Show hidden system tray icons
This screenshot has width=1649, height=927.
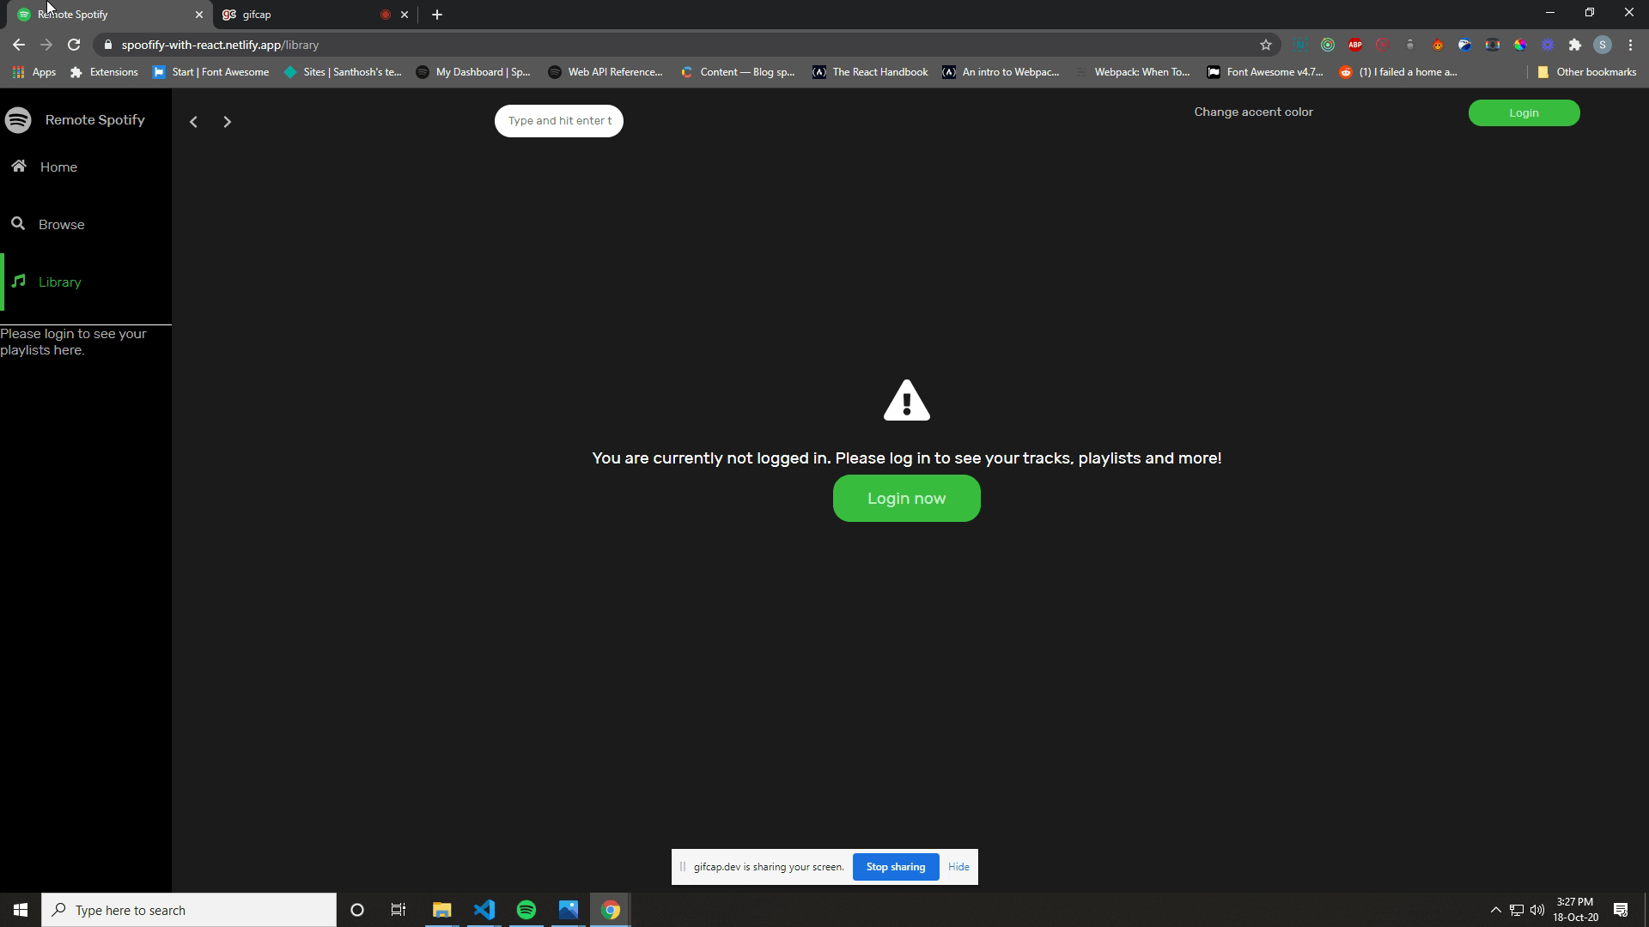[1495, 910]
